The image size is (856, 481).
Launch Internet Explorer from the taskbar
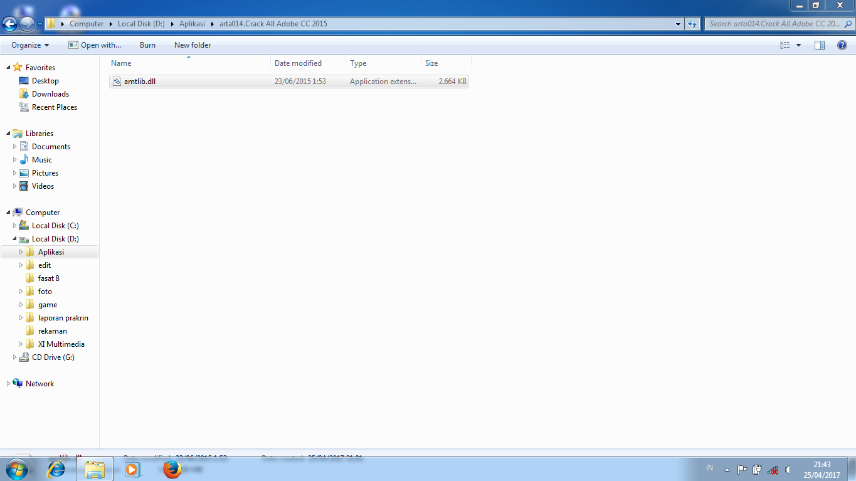click(56, 468)
